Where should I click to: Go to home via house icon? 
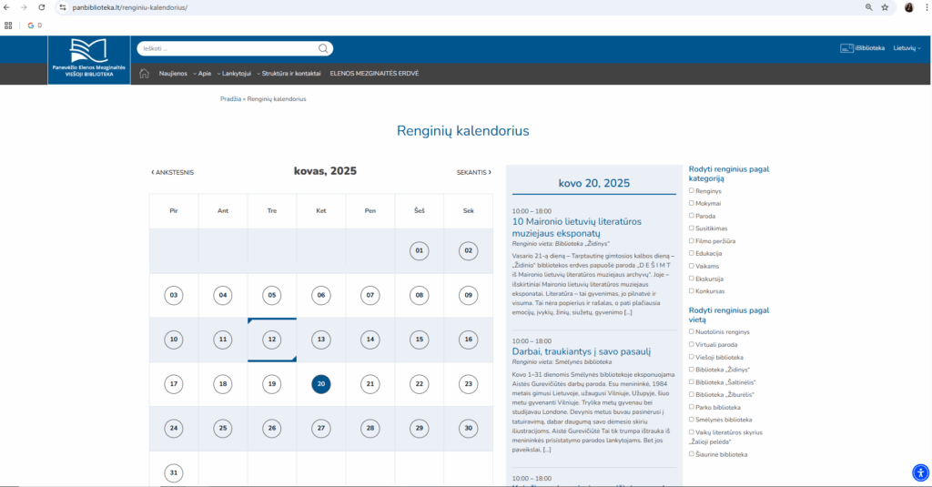(144, 74)
